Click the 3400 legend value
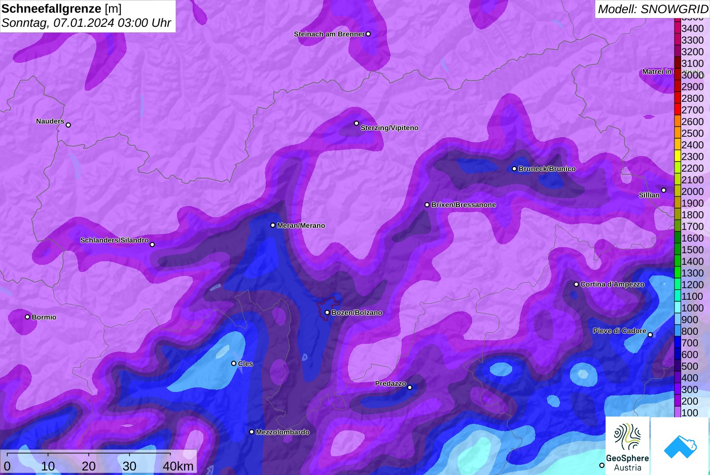710x475 pixels. point(693,28)
